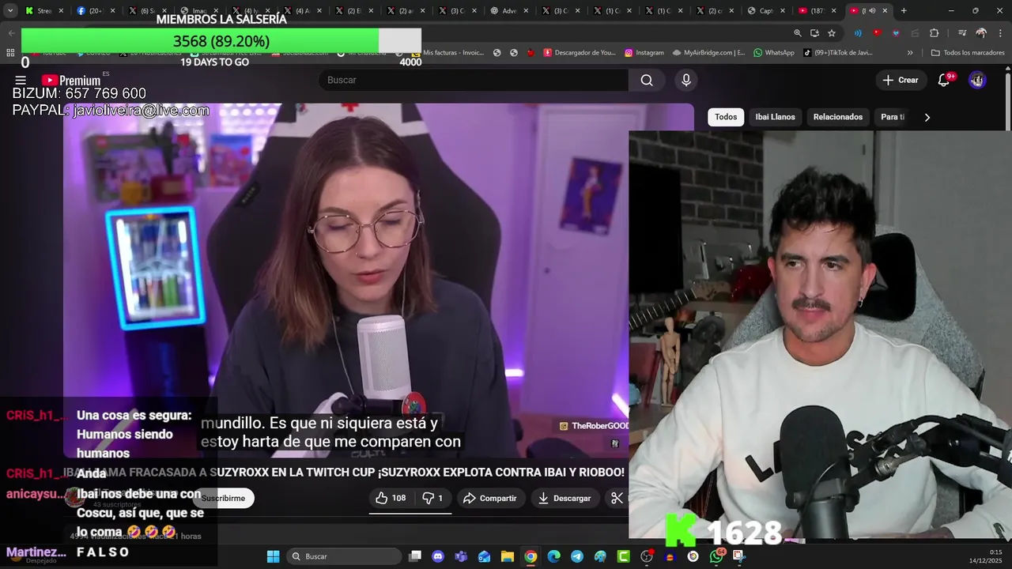Click the heart-shaped extension icon
This screenshot has height=569, width=1012.
click(x=896, y=33)
